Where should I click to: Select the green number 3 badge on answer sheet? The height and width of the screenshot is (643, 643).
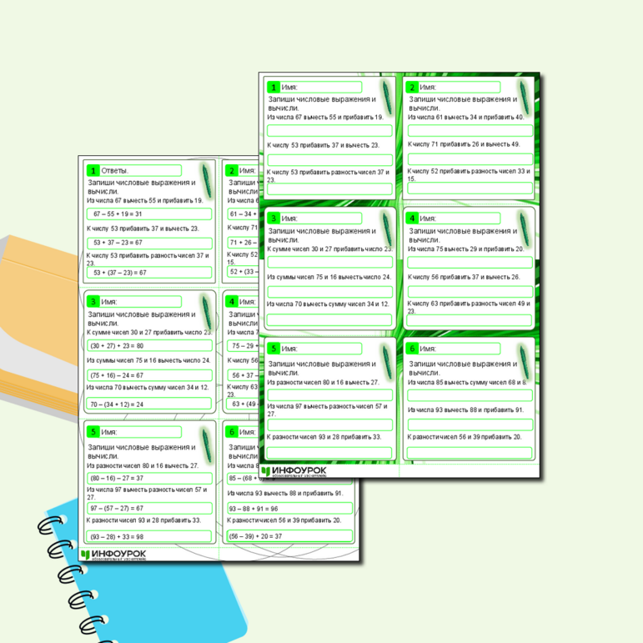pos(93,301)
